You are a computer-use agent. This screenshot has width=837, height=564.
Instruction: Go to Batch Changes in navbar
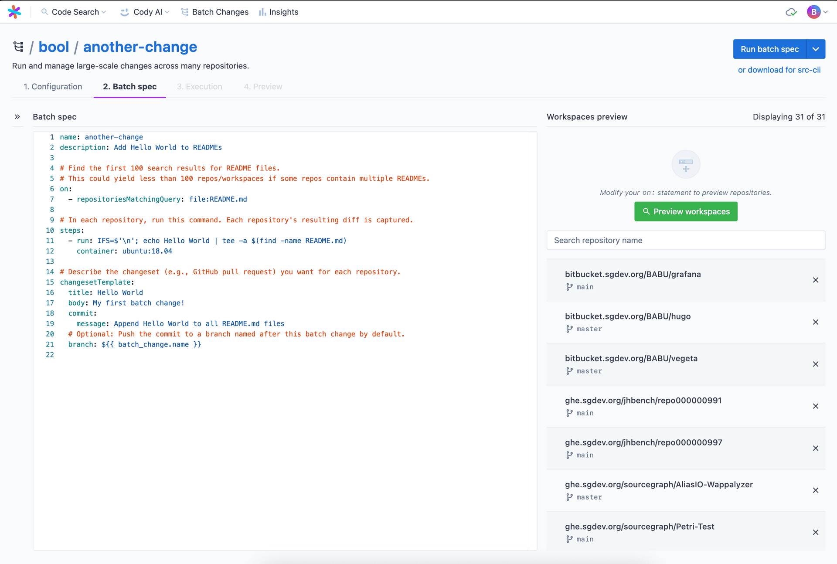pos(215,12)
